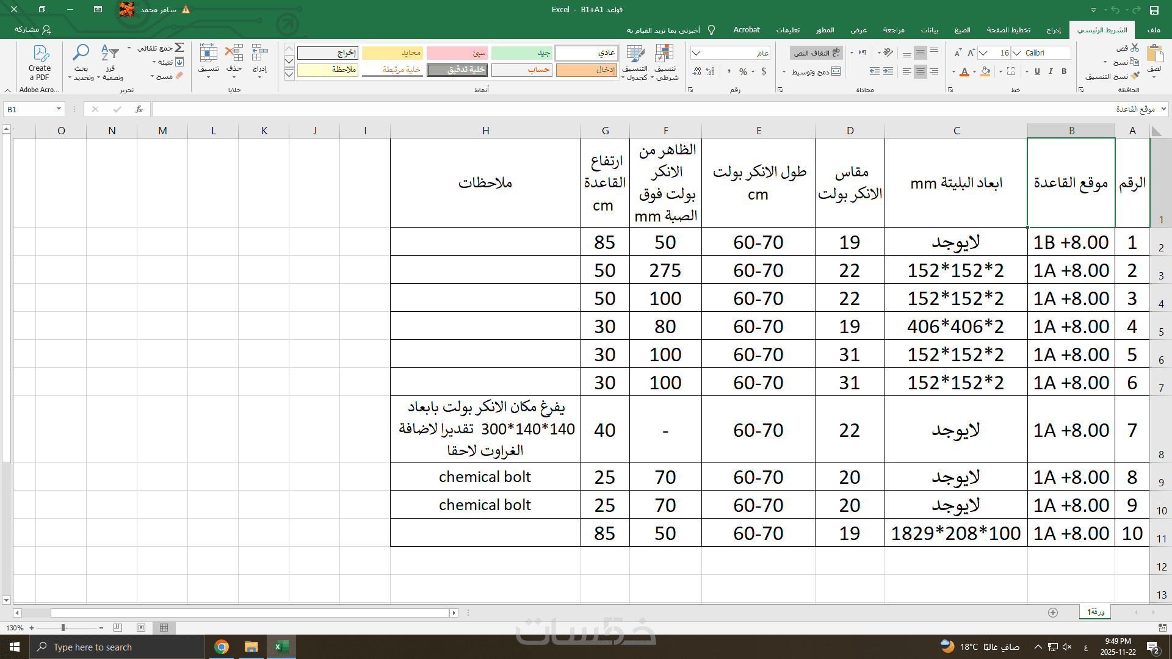
Task: Open Excel from the Windows taskbar
Action: point(280,647)
